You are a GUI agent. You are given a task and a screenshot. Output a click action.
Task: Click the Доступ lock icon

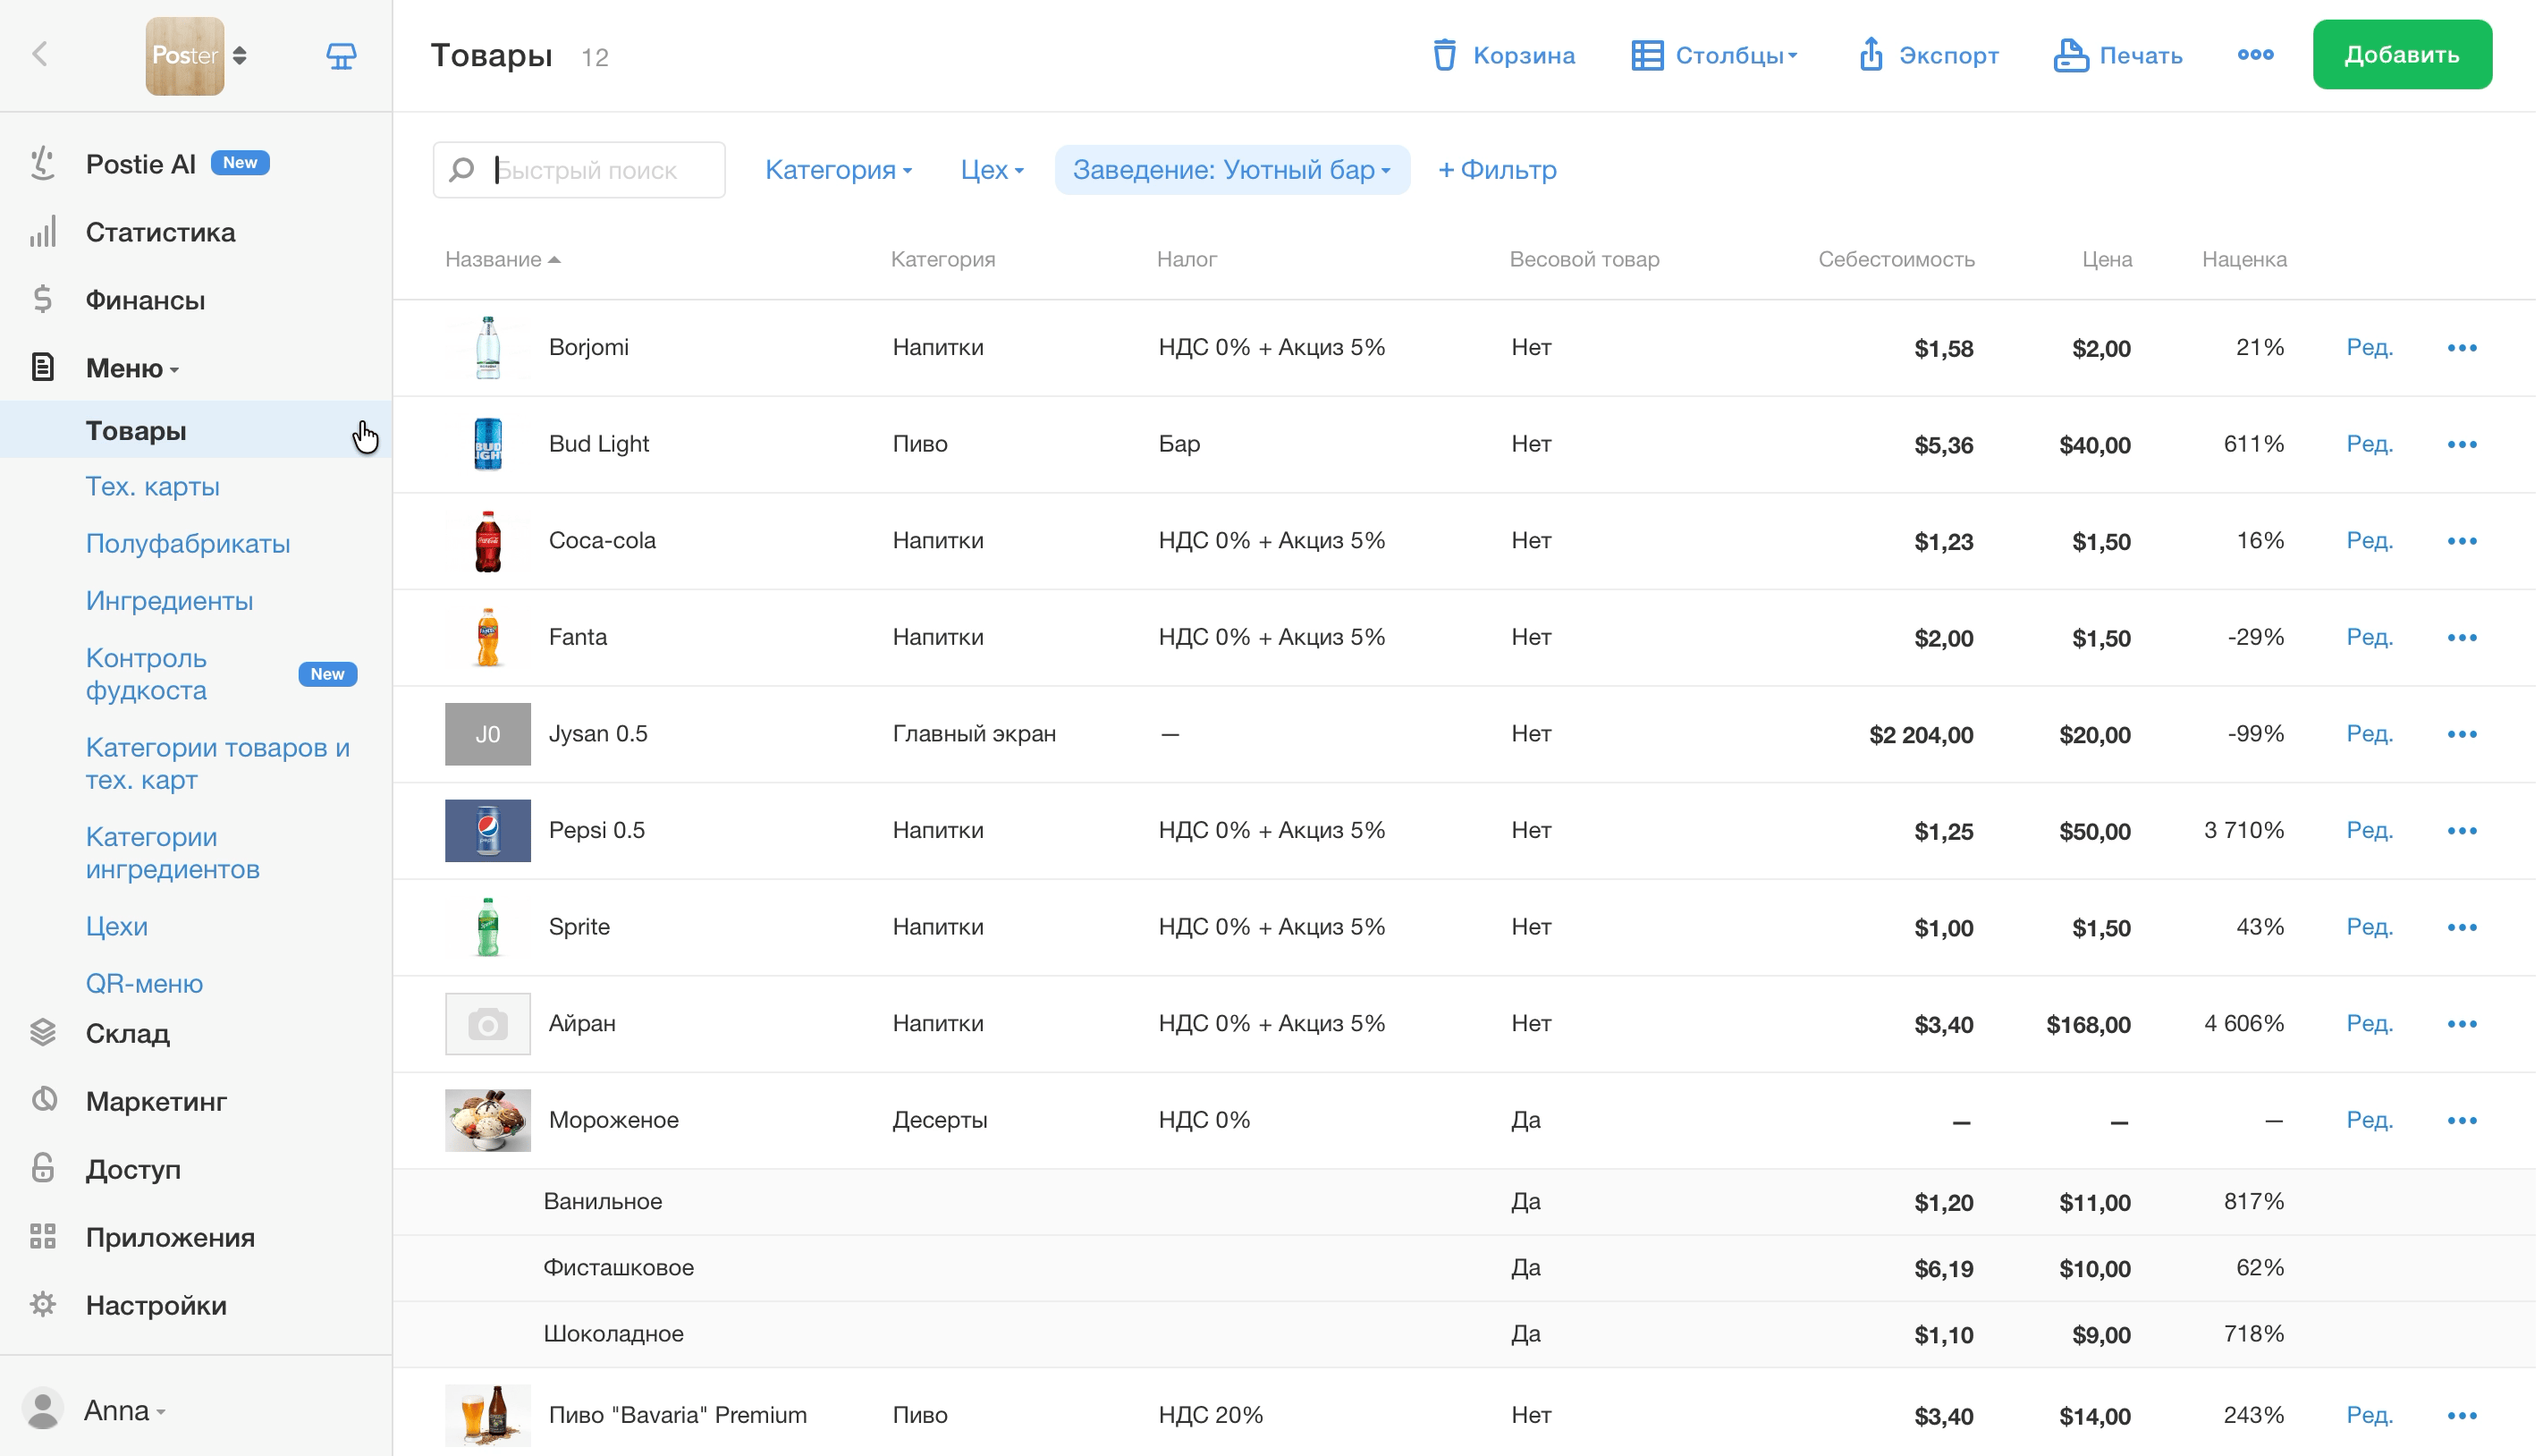tap(43, 1170)
